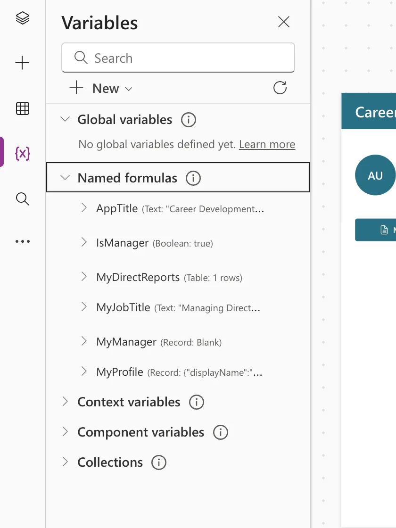Expand the MyDirectReports formula row
Image resolution: width=396 pixels, height=528 pixels.
pos(84,276)
